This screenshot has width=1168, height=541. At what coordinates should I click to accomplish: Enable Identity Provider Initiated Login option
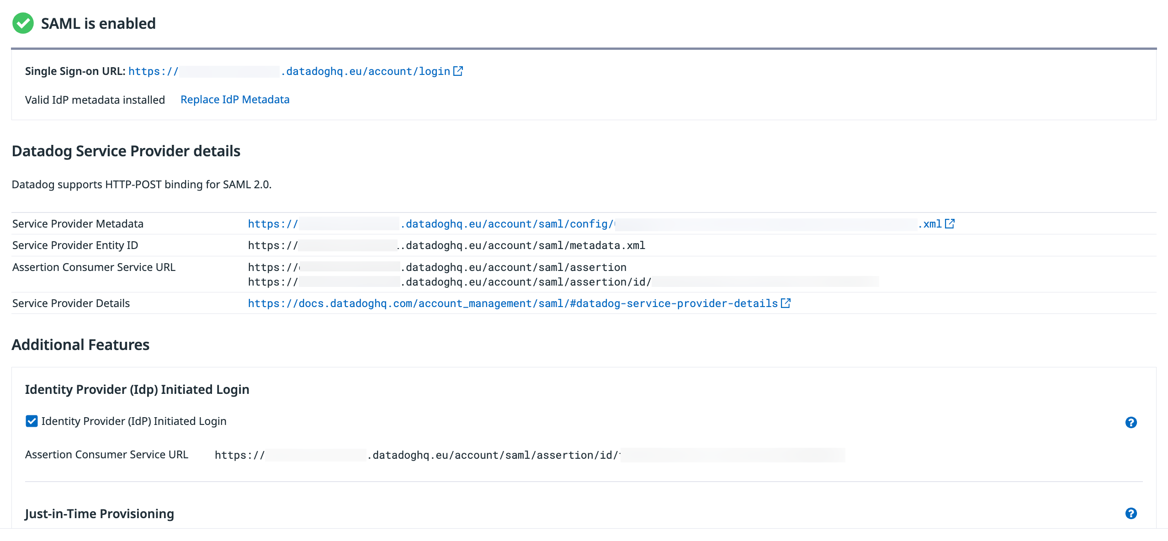[x=31, y=421]
